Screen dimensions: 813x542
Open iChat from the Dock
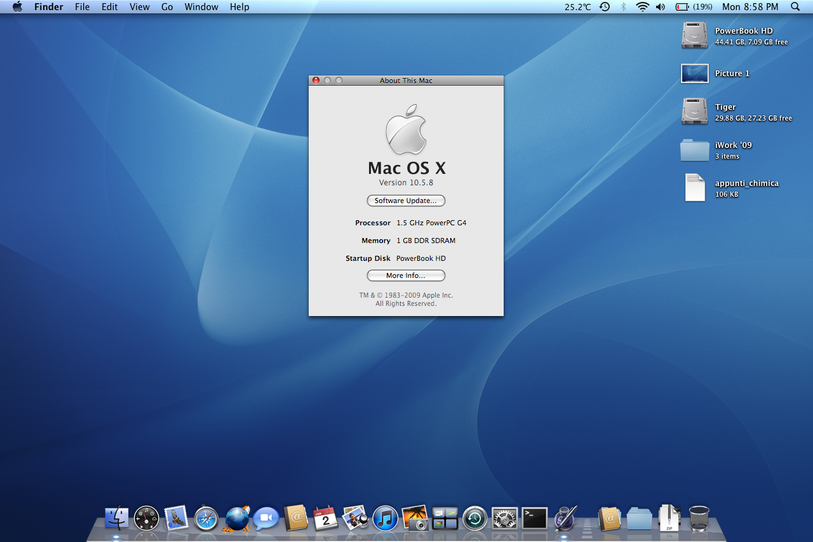click(x=266, y=519)
